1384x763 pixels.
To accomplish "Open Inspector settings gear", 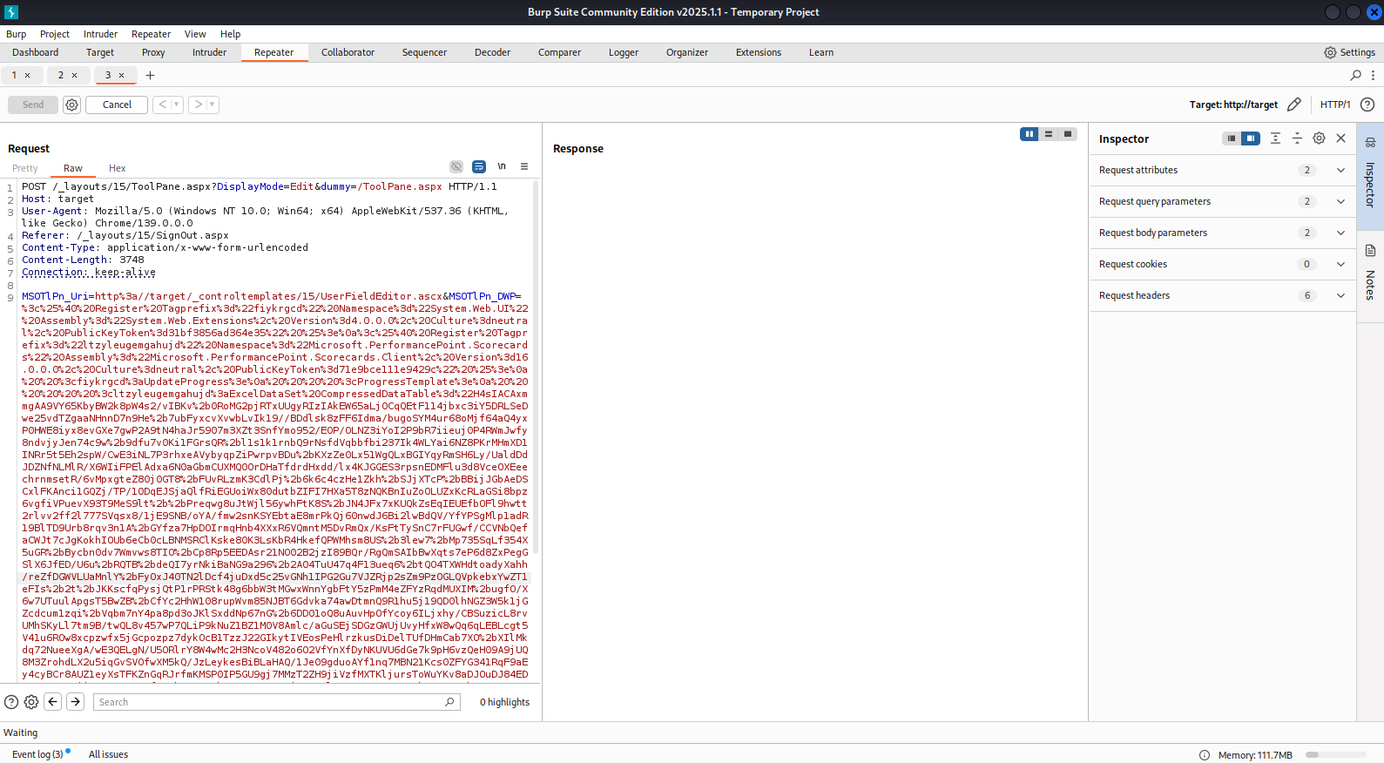I will pos(1319,138).
